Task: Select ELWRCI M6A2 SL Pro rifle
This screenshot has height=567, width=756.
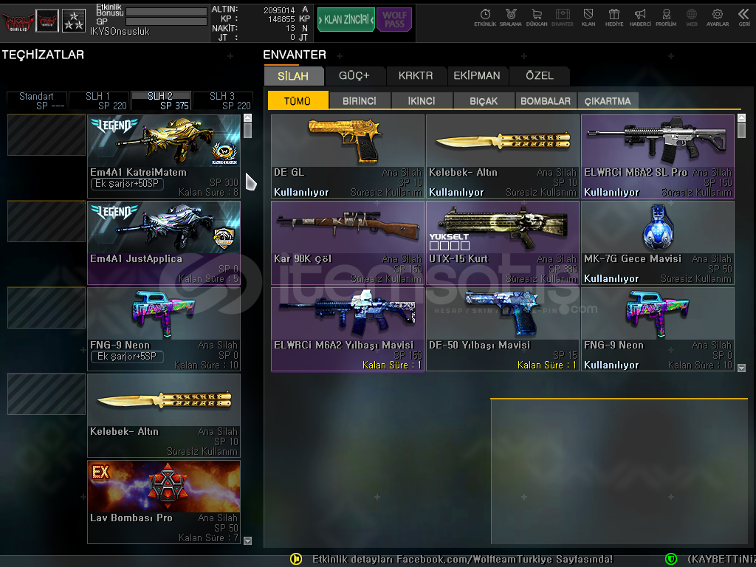Action: 658,157
